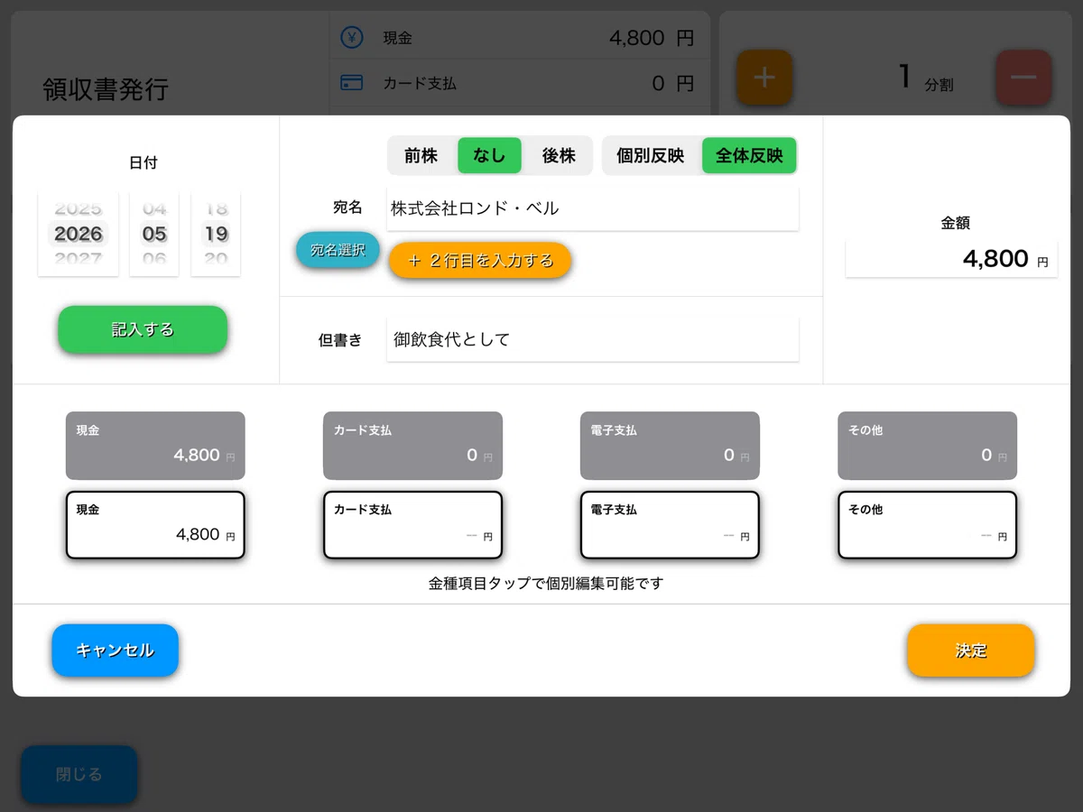Pick year 2026 in date picker

[79, 234]
